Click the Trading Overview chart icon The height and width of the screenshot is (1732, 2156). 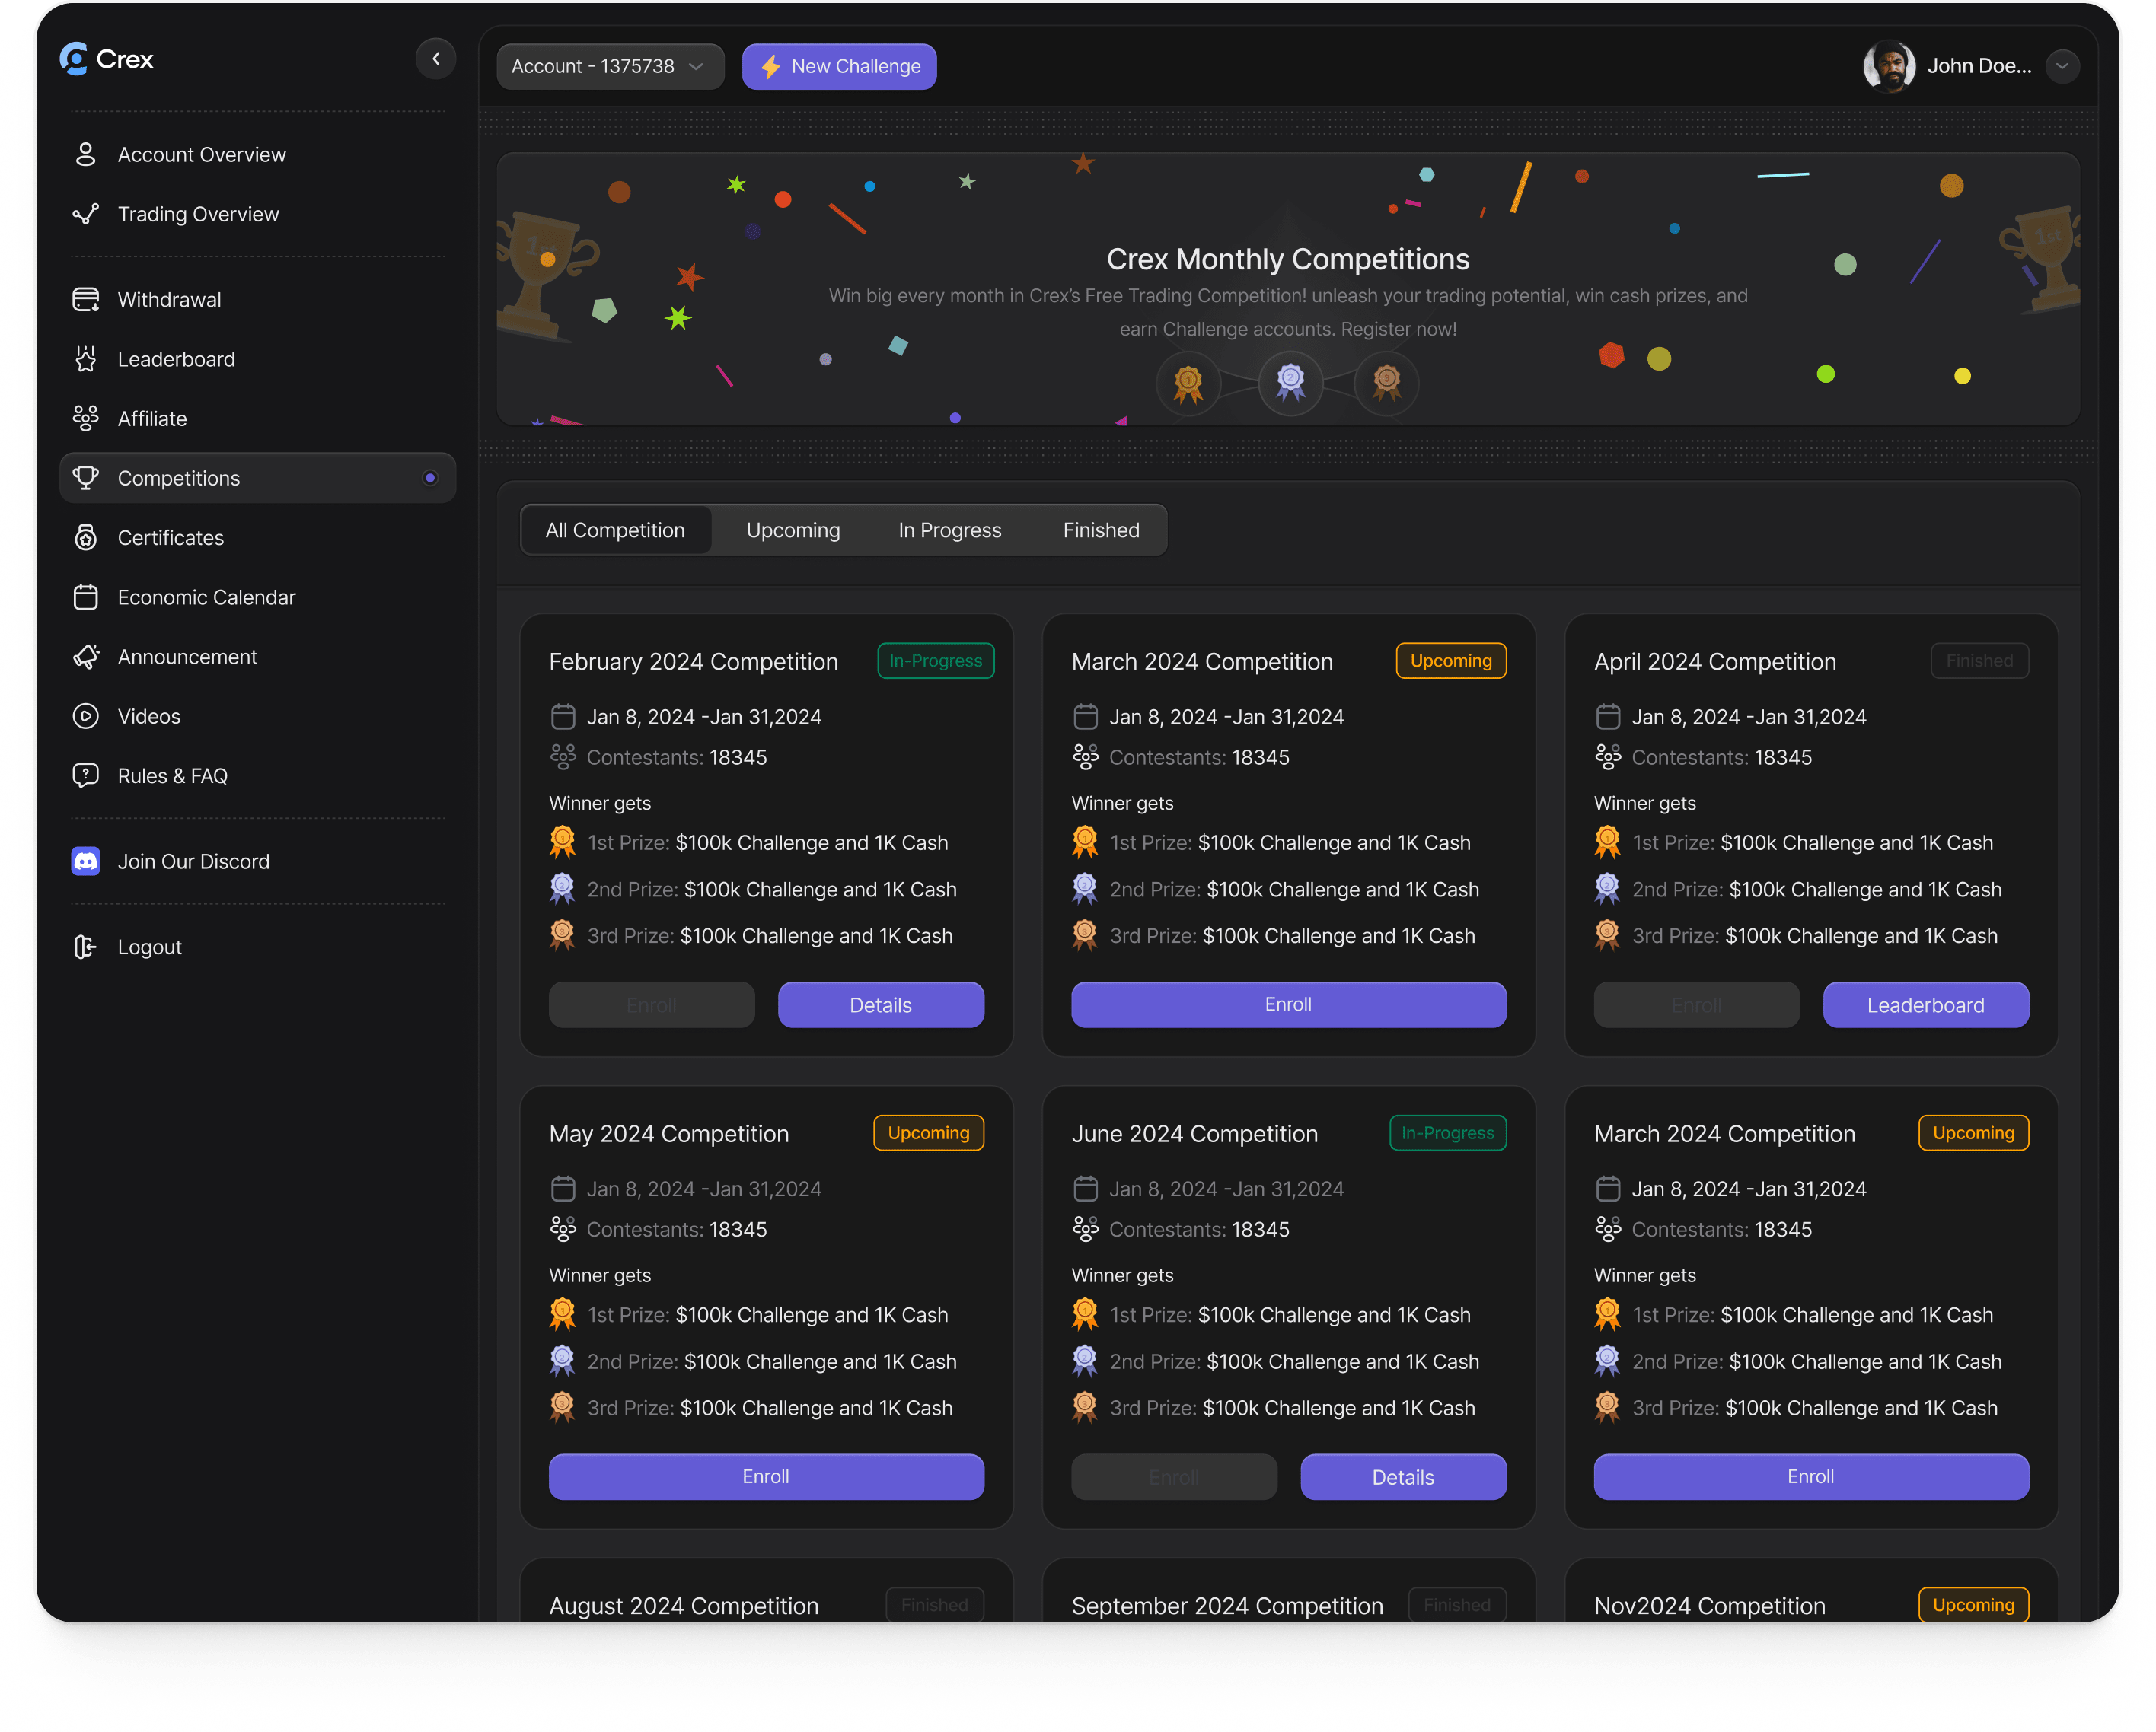coord(86,214)
